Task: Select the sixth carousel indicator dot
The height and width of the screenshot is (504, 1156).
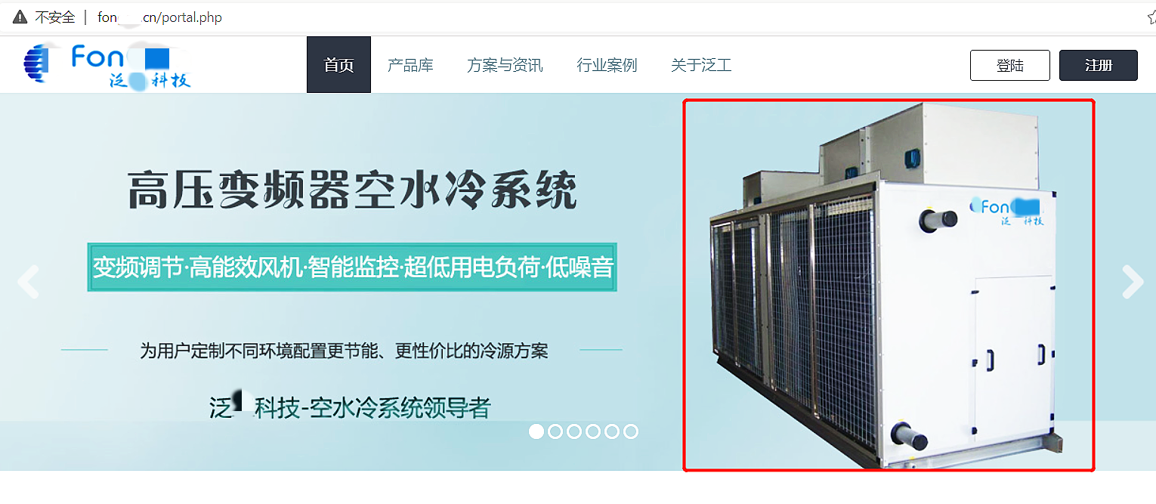Action: (631, 431)
